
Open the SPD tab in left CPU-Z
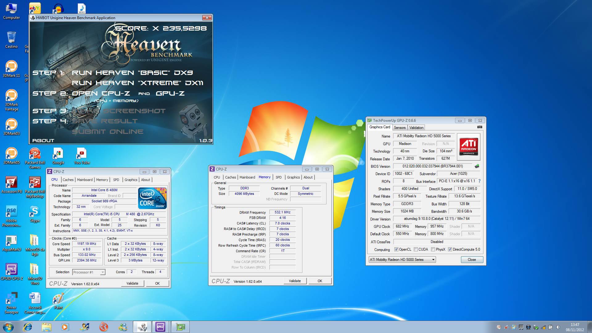coord(116,180)
